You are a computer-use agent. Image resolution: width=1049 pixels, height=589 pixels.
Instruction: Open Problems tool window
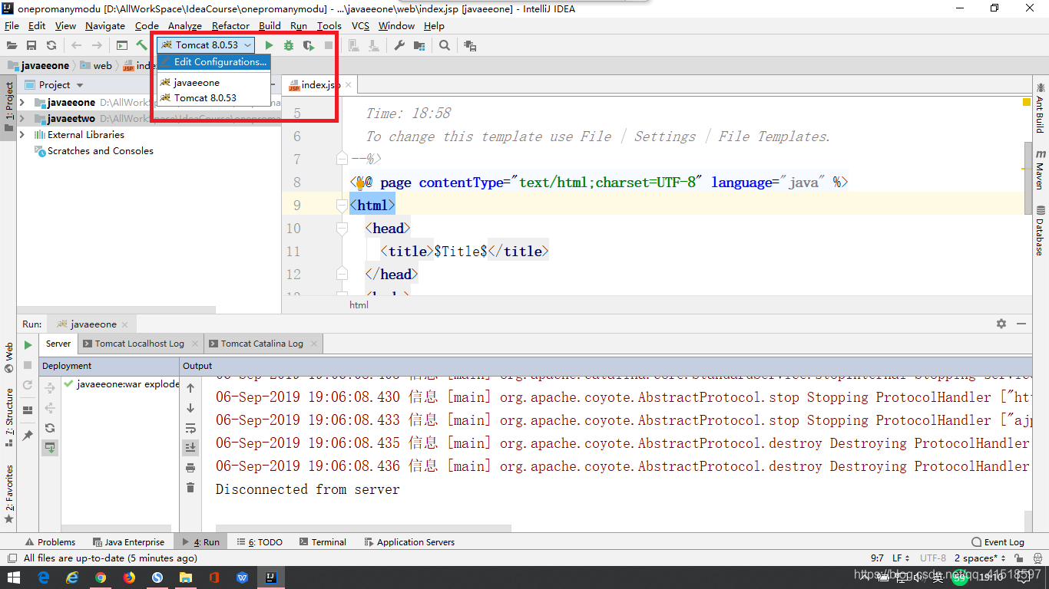click(x=50, y=541)
